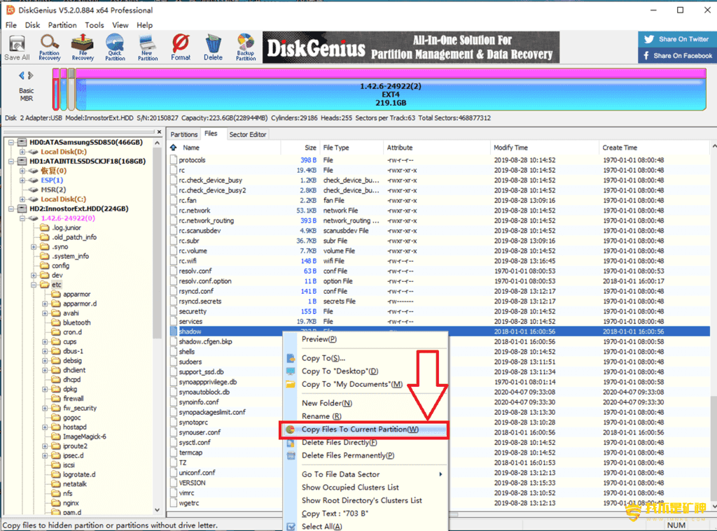Switch to the Files tab
Viewport: 717px width, 531px height.
211,134
